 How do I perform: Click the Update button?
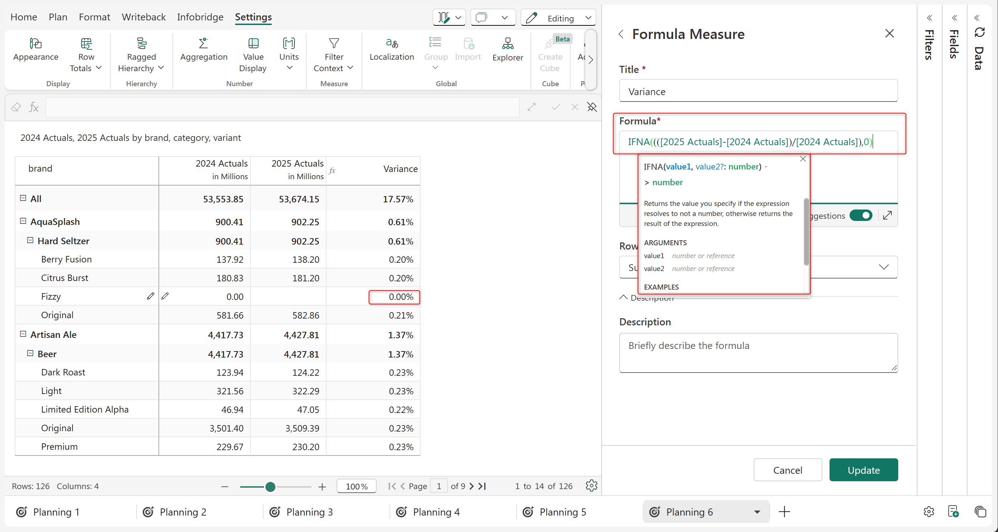pyautogui.click(x=863, y=470)
